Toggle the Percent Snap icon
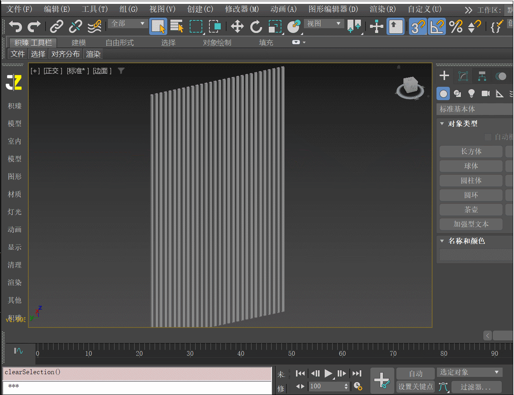The image size is (514, 395). click(x=456, y=27)
